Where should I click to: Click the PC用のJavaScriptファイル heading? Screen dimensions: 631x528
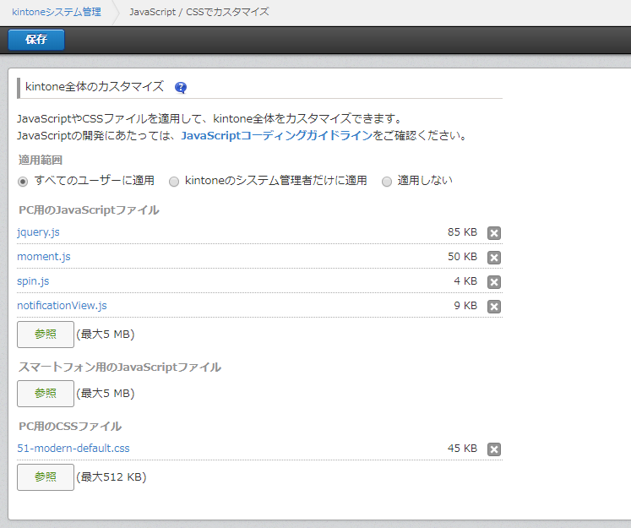(x=89, y=210)
